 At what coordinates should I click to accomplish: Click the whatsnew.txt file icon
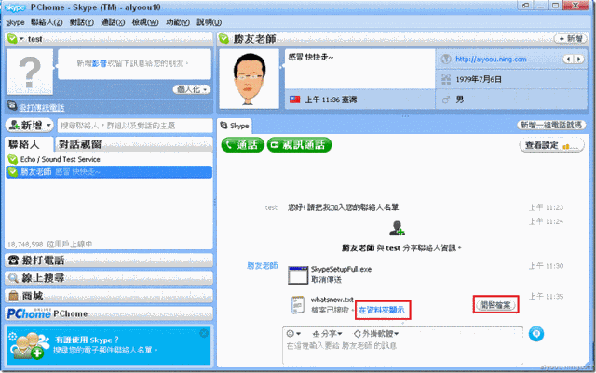click(298, 305)
